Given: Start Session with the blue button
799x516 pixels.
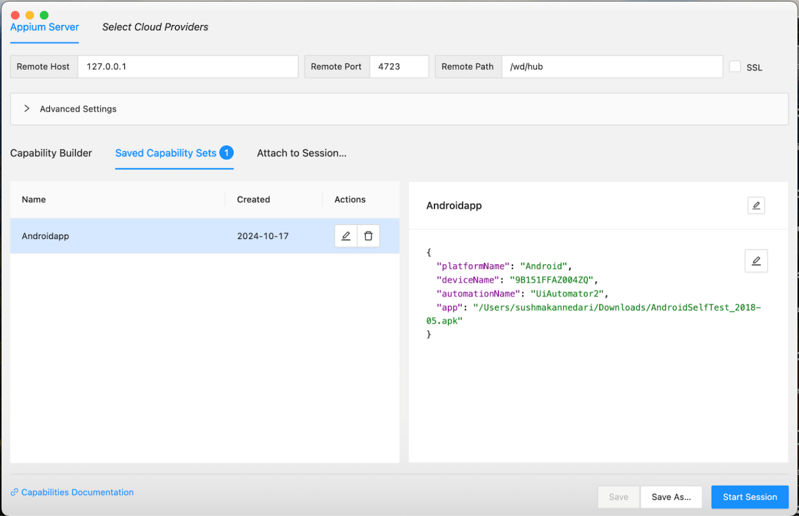Looking at the screenshot, I should pos(750,497).
